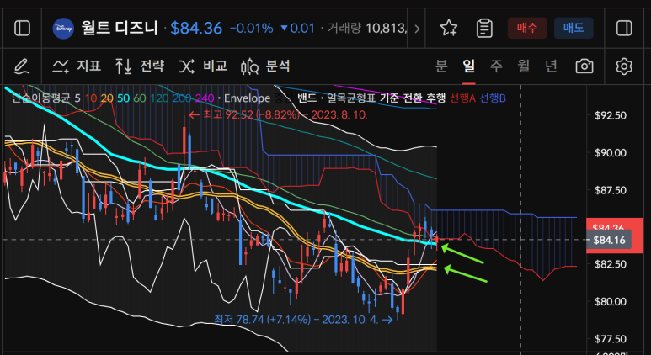Click the $90.00 axis label
The height and width of the screenshot is (355, 651).
pos(611,152)
